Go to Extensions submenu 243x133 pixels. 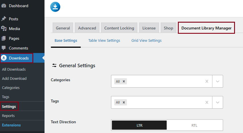[11, 125]
